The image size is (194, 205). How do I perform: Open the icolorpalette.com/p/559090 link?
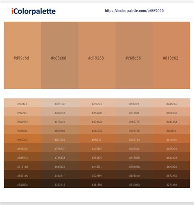[x=134, y=11]
